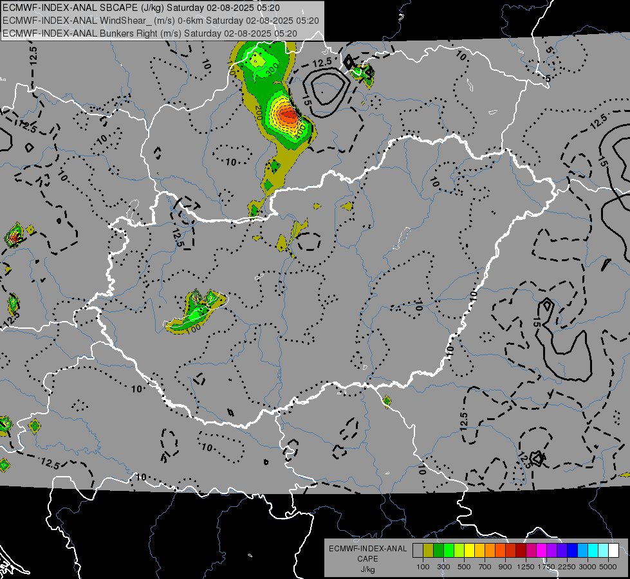This screenshot has width=630, height=579.
Task: Select the pure yellow legend swatch
Action: pyautogui.click(x=469, y=551)
